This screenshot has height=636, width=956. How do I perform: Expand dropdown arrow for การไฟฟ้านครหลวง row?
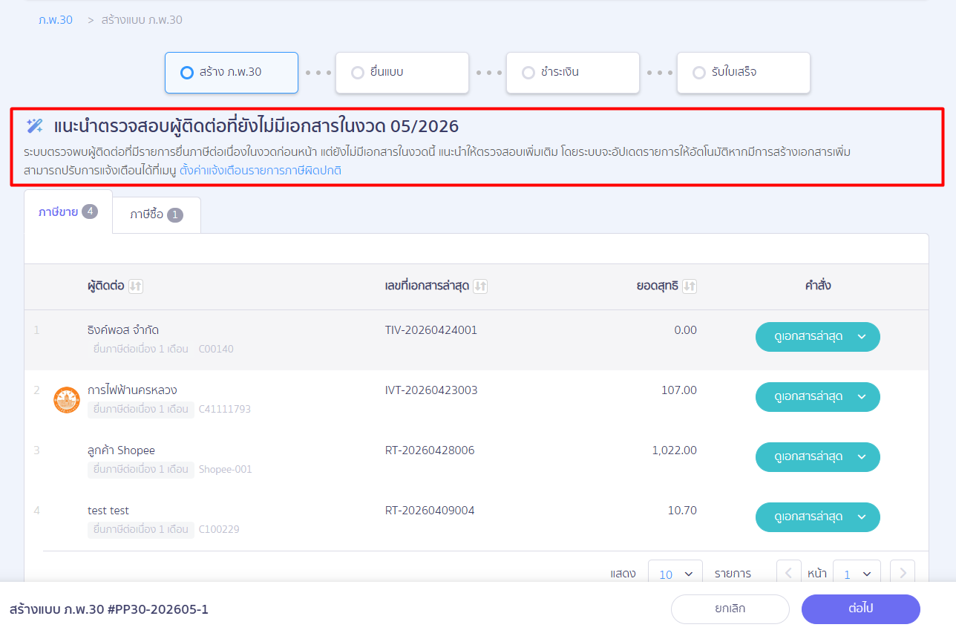[x=862, y=397]
